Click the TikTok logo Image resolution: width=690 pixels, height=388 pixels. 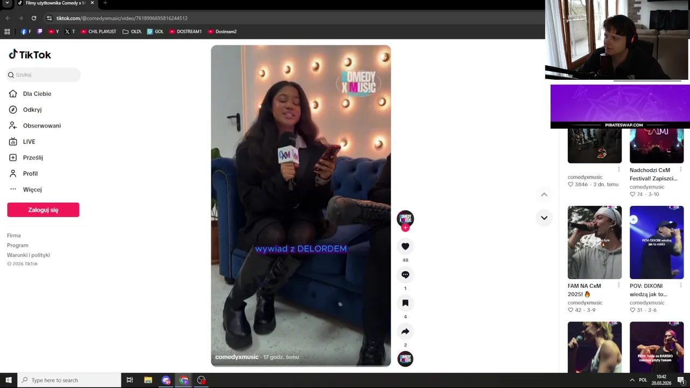coord(30,54)
